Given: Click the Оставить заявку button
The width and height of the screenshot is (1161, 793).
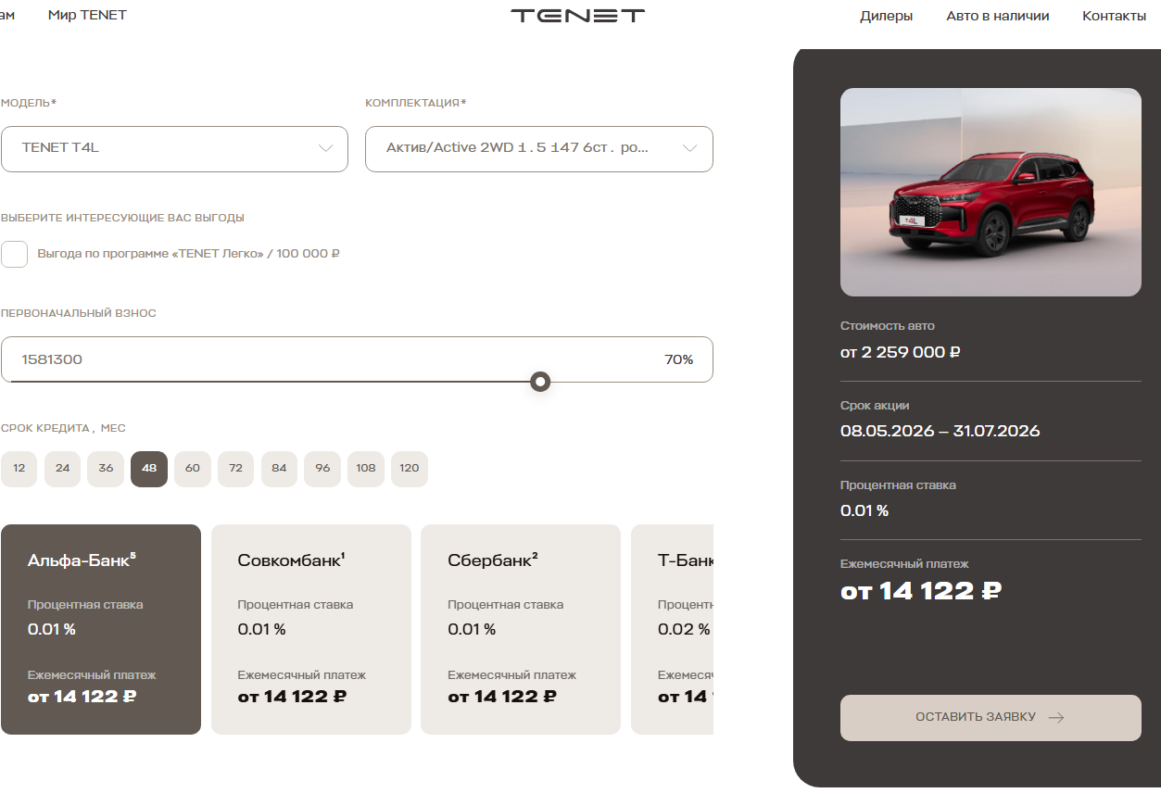Looking at the screenshot, I should (991, 718).
